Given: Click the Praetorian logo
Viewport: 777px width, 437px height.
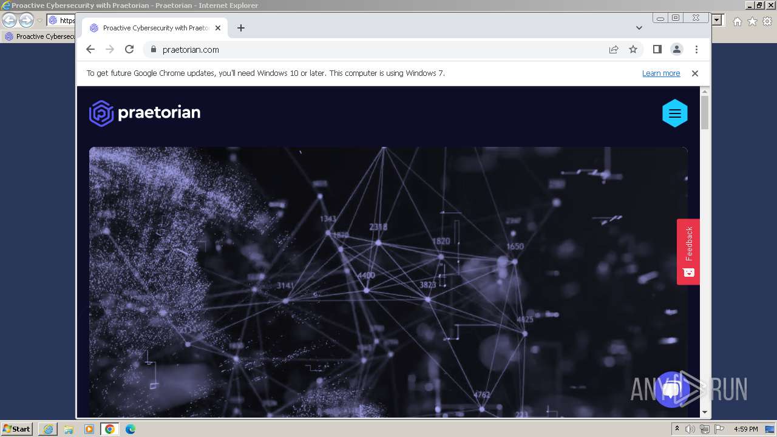Looking at the screenshot, I should tap(144, 113).
